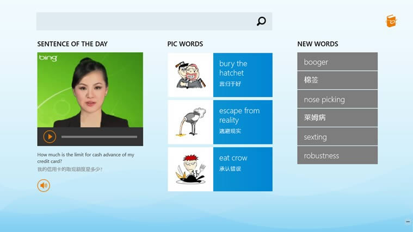The height and width of the screenshot is (232, 413).
Task: Open the 'eat crow' blue tile
Action: (x=243, y=169)
